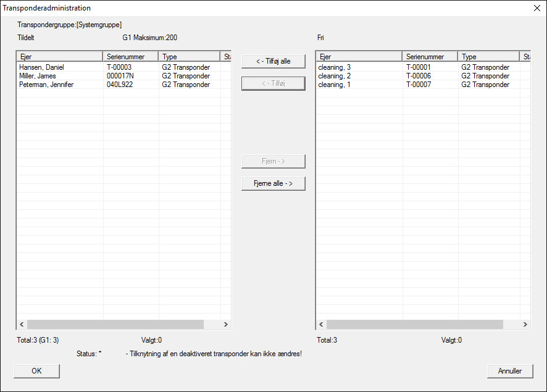The width and height of the screenshot is (547, 392).
Task: Sort assigned list by Type header
Action: point(189,57)
